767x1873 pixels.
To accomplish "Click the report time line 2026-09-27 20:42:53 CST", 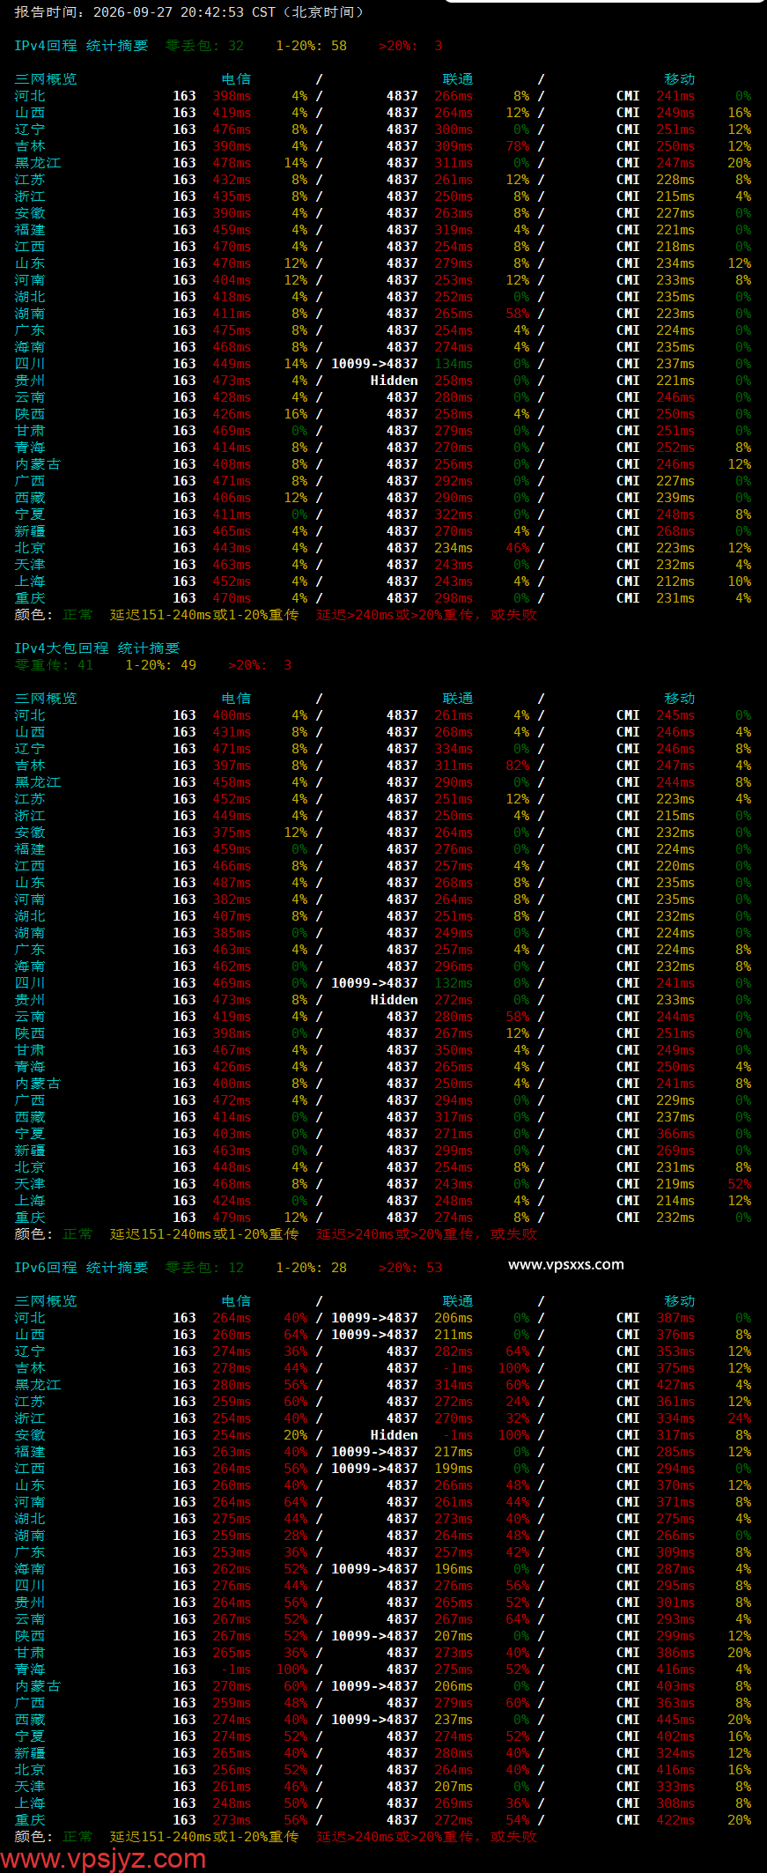I will click(x=188, y=12).
